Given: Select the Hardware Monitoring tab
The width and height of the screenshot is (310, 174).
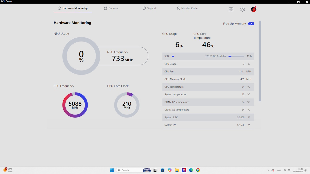Looking at the screenshot, I should coord(73,8).
